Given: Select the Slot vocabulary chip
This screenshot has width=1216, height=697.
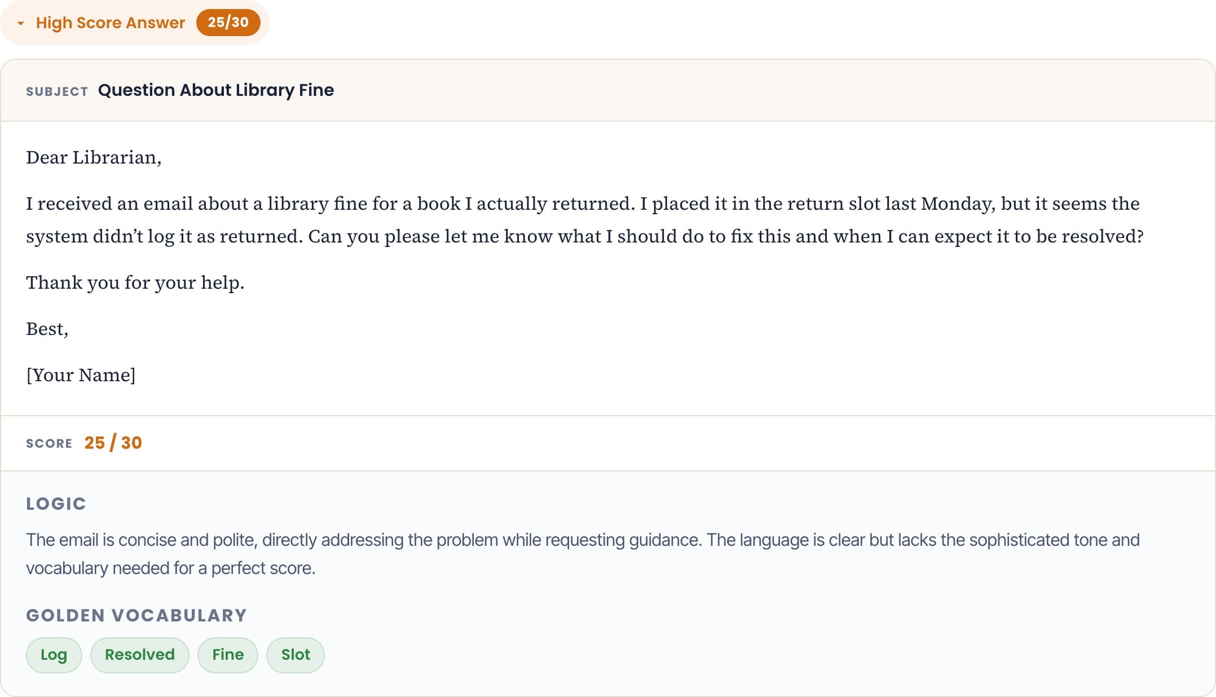Looking at the screenshot, I should [x=296, y=655].
